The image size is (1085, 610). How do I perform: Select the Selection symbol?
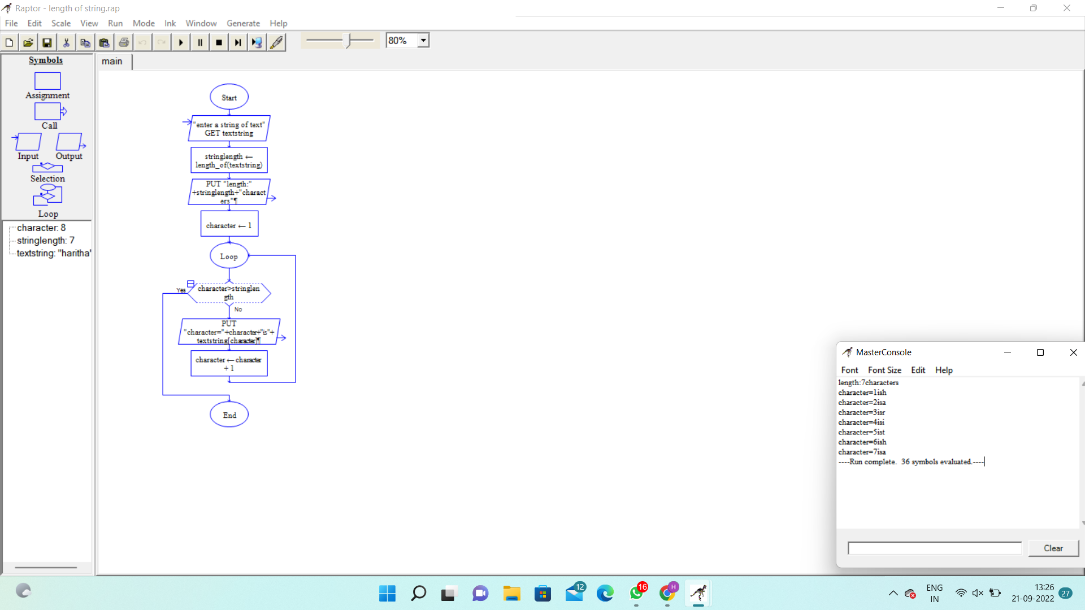point(47,168)
